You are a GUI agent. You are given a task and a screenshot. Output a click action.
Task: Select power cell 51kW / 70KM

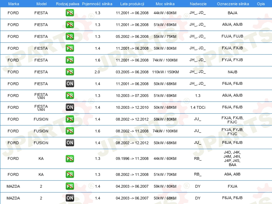click(x=165, y=174)
